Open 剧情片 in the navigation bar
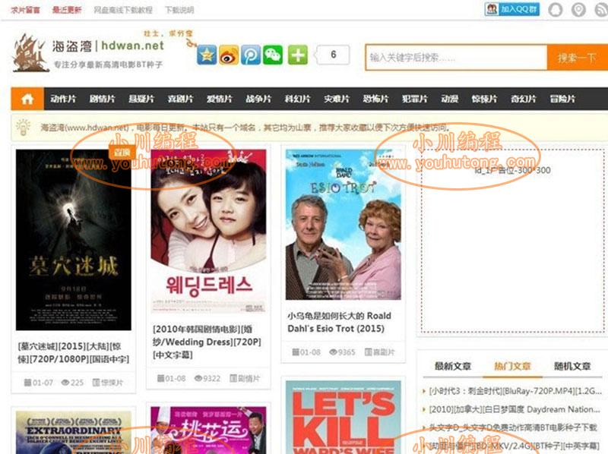The image size is (608, 454). (102, 99)
